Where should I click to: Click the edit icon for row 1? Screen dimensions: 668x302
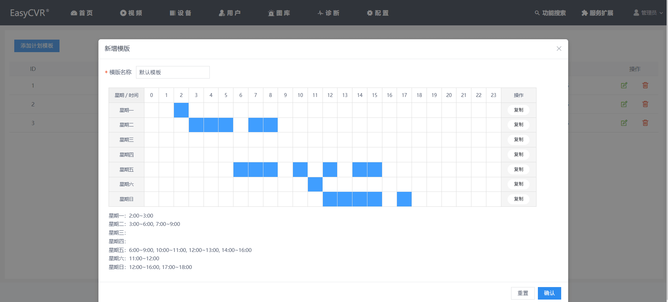click(x=624, y=85)
